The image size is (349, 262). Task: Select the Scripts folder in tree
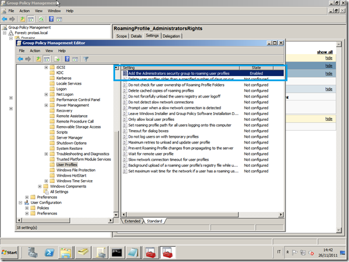pyautogui.click(x=62, y=132)
